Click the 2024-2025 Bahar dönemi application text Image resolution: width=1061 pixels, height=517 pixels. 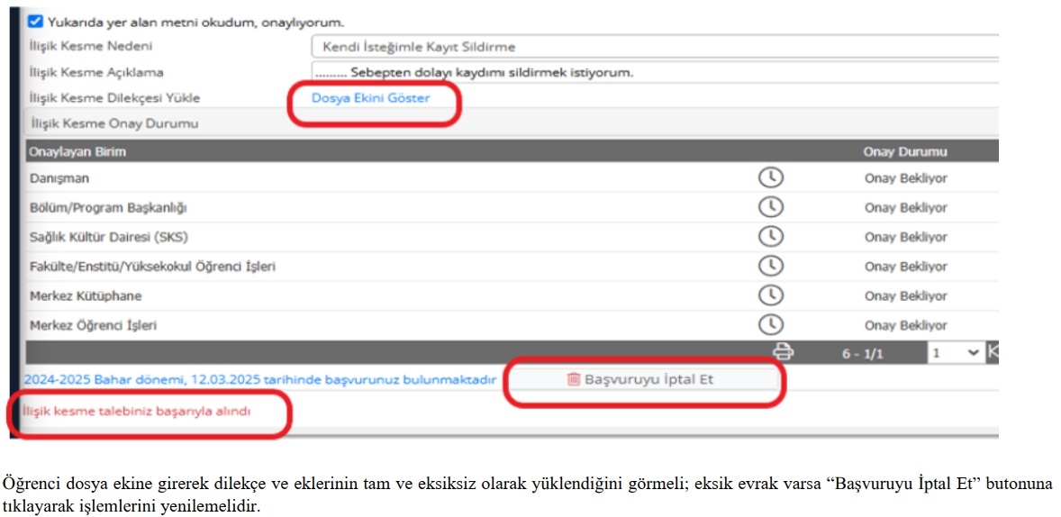(260, 380)
